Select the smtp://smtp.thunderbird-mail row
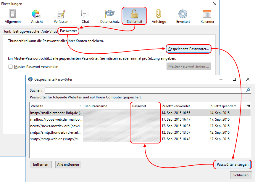The image size is (255, 182). pyautogui.click(x=140, y=132)
